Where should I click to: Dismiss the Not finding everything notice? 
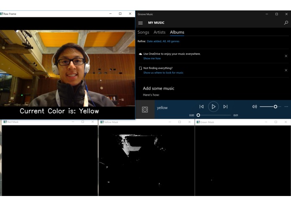pyautogui.click(x=286, y=70)
